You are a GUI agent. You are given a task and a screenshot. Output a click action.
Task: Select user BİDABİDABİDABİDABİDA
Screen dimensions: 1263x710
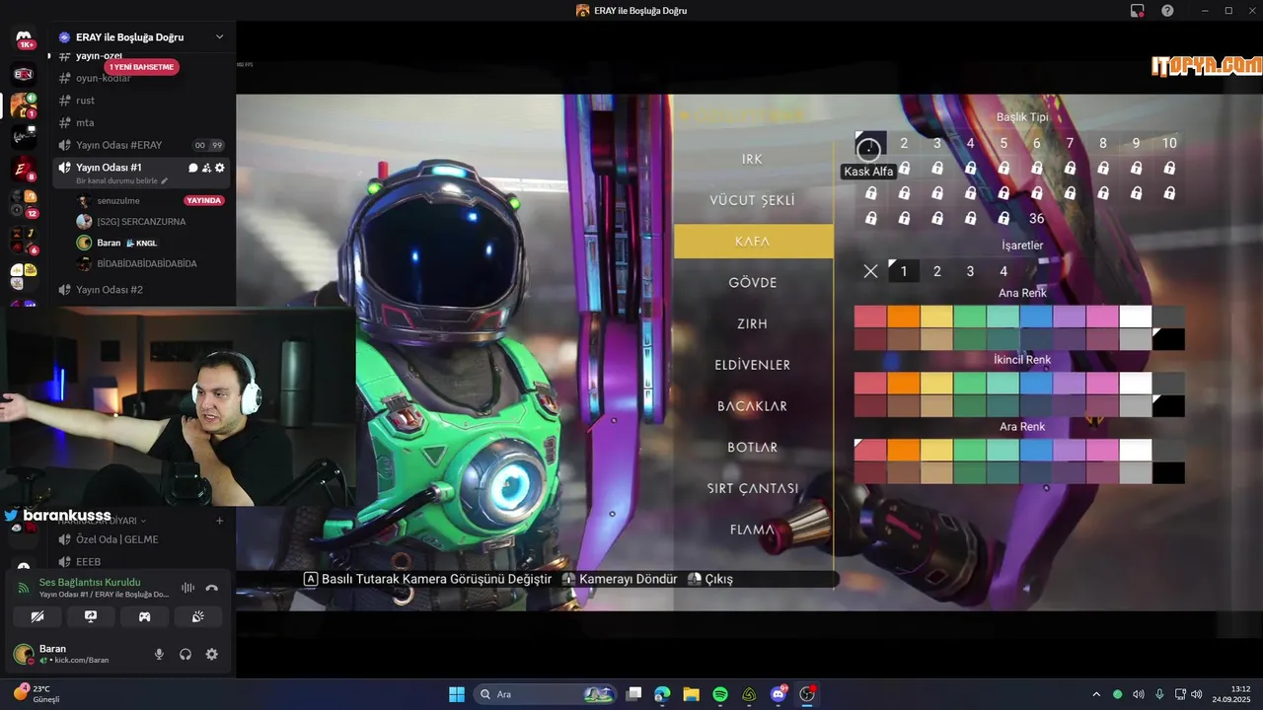pos(147,263)
